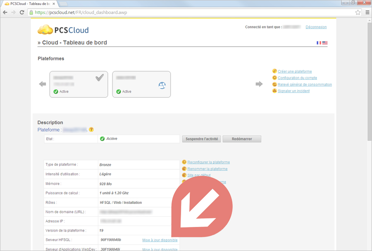Screen dimensions: 372x251
Task: Open the Chrome menu hamburger icon
Action: [367, 12]
